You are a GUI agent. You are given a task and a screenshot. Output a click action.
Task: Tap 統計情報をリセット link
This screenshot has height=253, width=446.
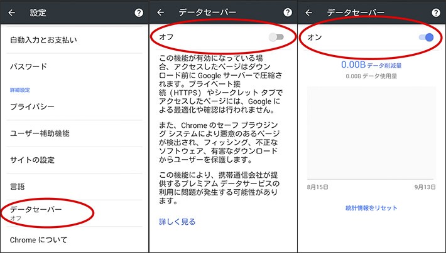pos(371,208)
